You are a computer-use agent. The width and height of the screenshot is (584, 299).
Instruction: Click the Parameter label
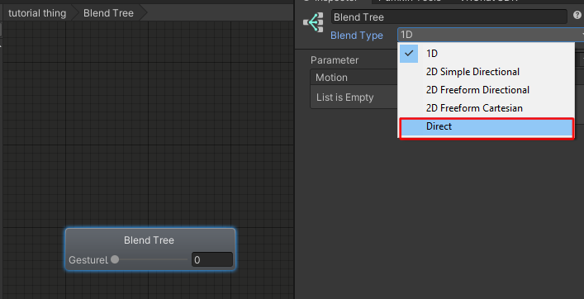335,60
